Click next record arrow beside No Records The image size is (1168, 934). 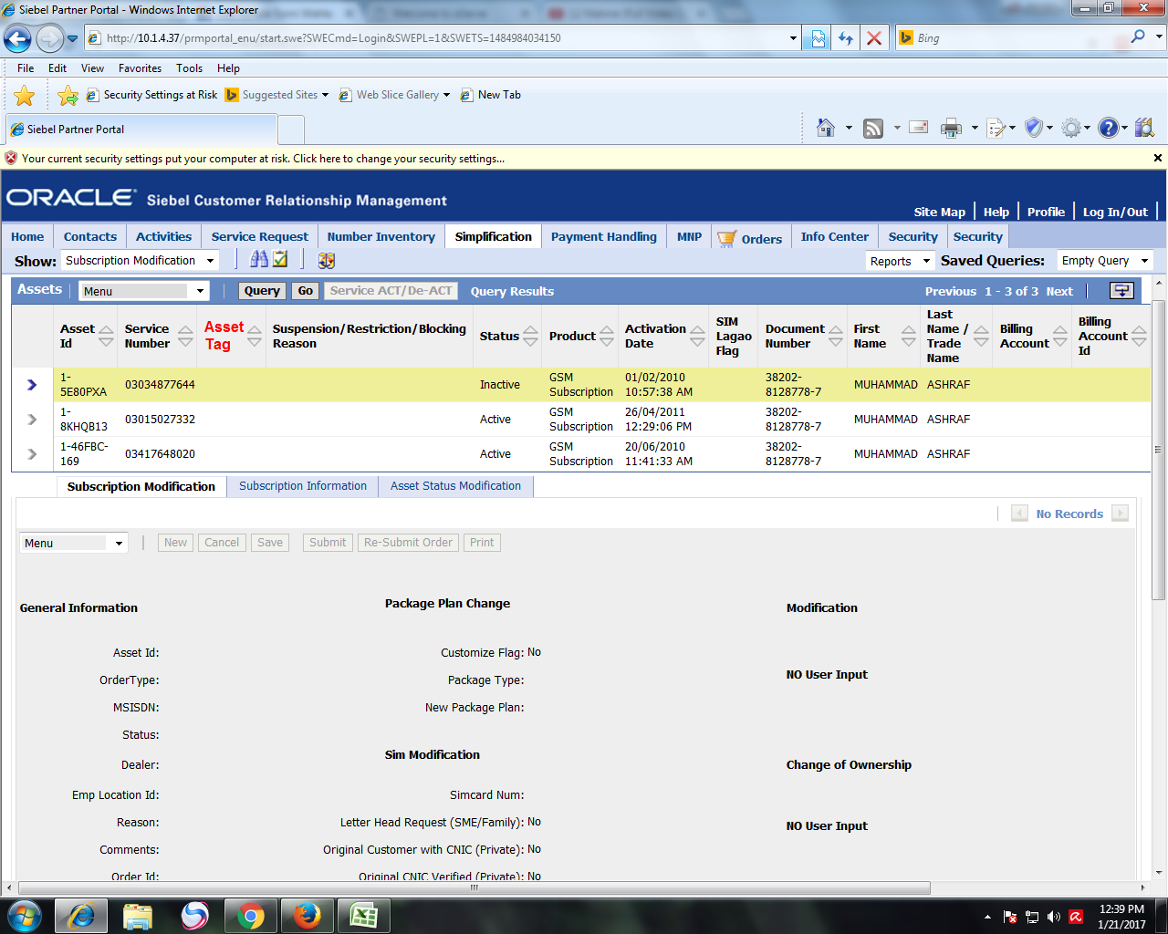point(1121,514)
